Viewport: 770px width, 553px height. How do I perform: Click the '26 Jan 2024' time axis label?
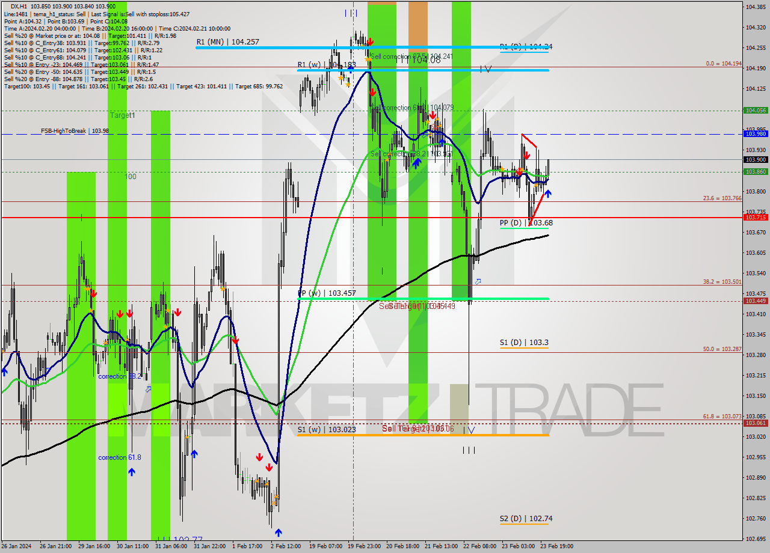point(16,546)
